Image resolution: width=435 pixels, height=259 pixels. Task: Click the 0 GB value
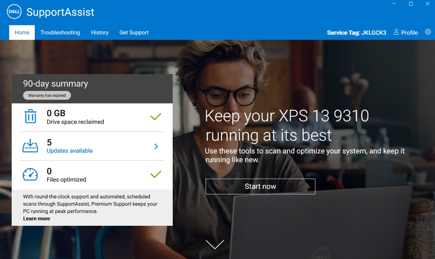[x=56, y=113]
